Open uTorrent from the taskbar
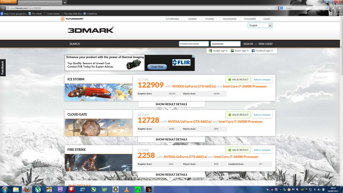The image size is (343, 193). point(38,190)
